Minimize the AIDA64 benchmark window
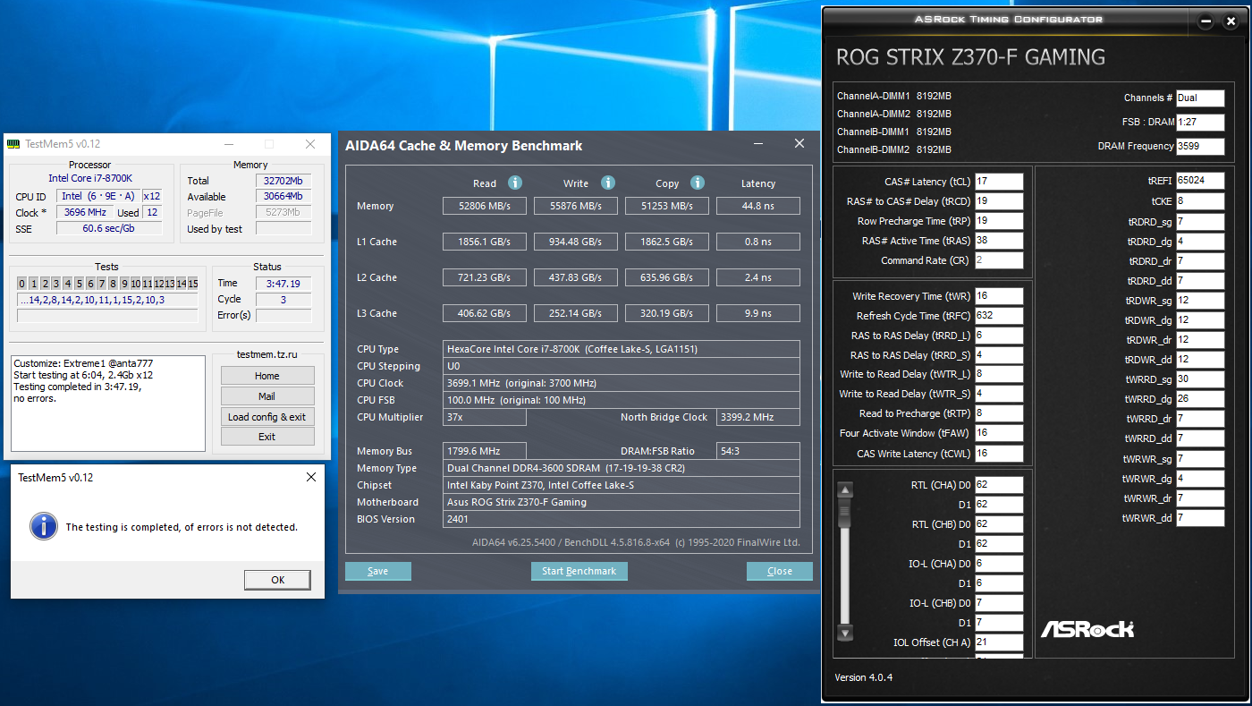The width and height of the screenshot is (1252, 706). point(758,143)
